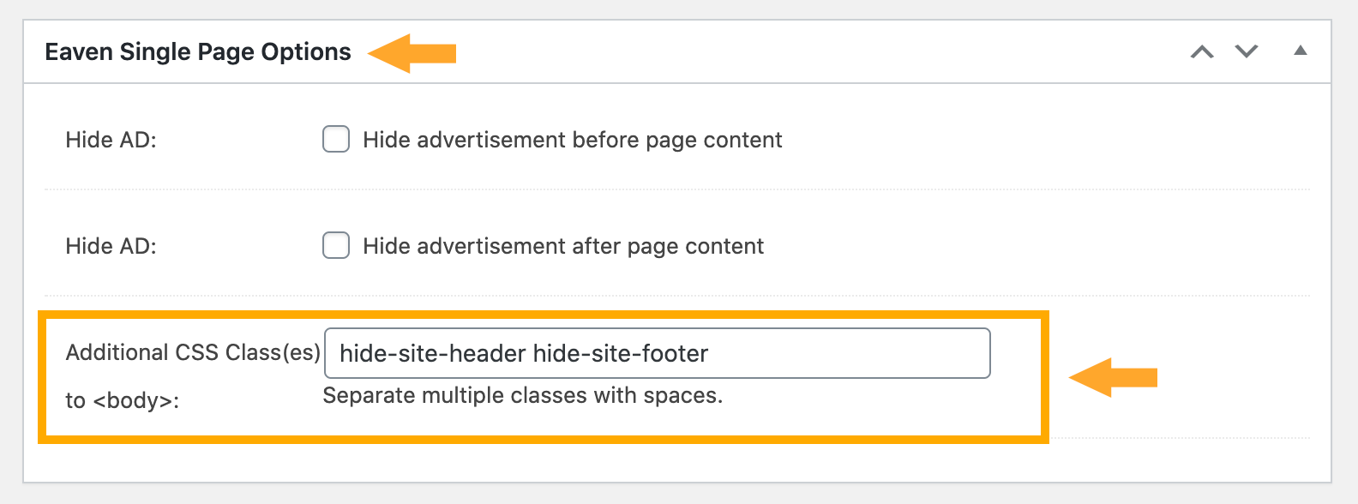Click the second Hide AD label
This screenshot has width=1358, height=504.
pos(111,246)
